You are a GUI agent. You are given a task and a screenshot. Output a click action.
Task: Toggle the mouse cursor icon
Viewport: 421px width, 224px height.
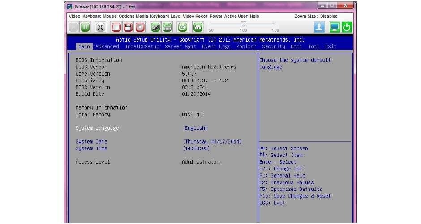(x=155, y=27)
